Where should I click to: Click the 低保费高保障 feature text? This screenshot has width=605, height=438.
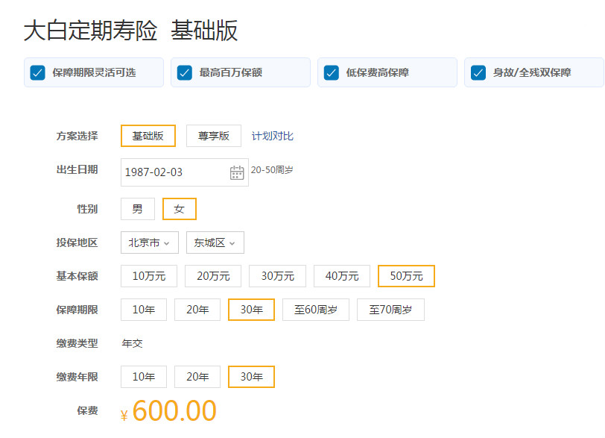coord(377,72)
